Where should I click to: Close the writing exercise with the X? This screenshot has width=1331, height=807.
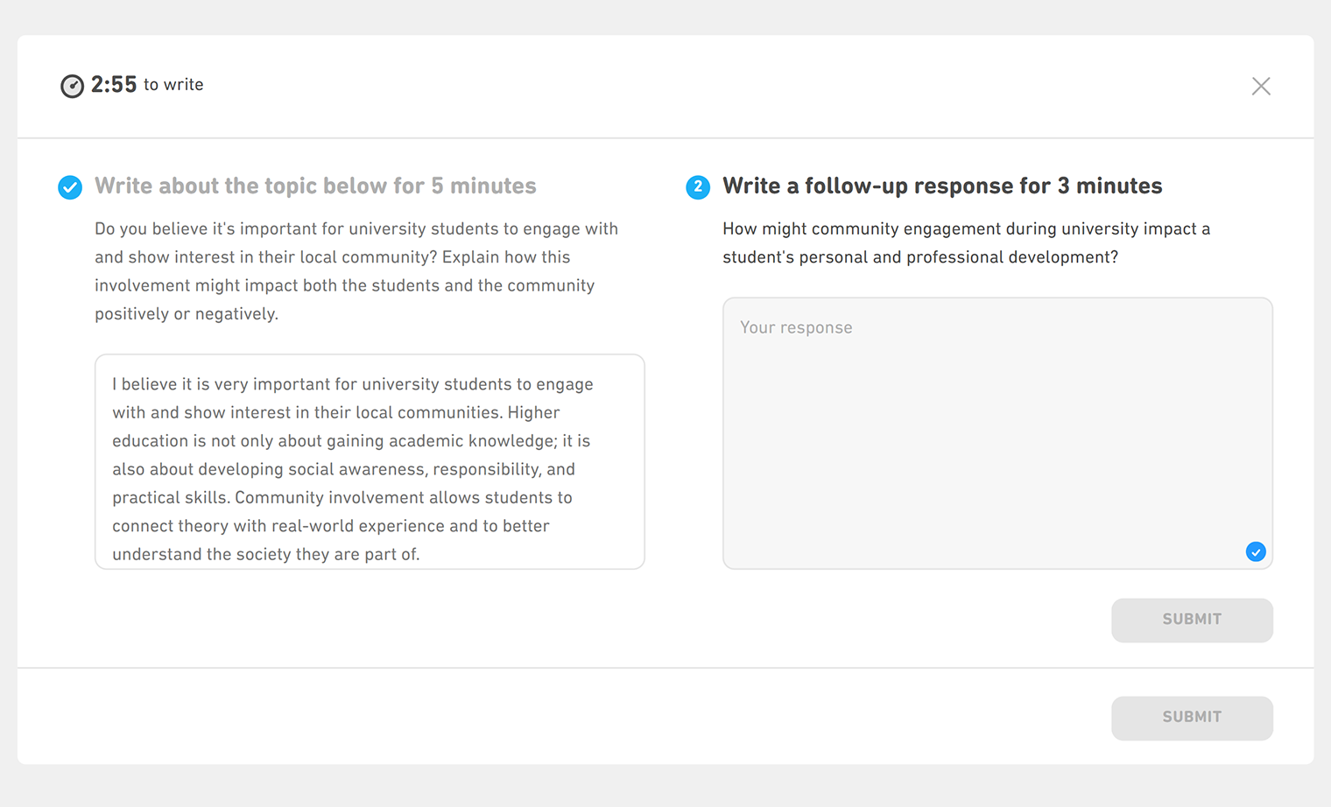(x=1261, y=86)
